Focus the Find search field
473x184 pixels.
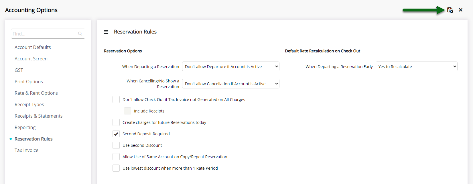[48, 34]
